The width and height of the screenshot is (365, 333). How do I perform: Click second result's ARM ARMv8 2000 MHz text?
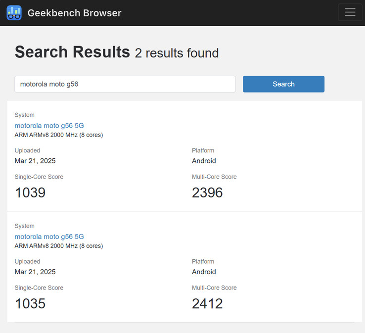(58, 246)
